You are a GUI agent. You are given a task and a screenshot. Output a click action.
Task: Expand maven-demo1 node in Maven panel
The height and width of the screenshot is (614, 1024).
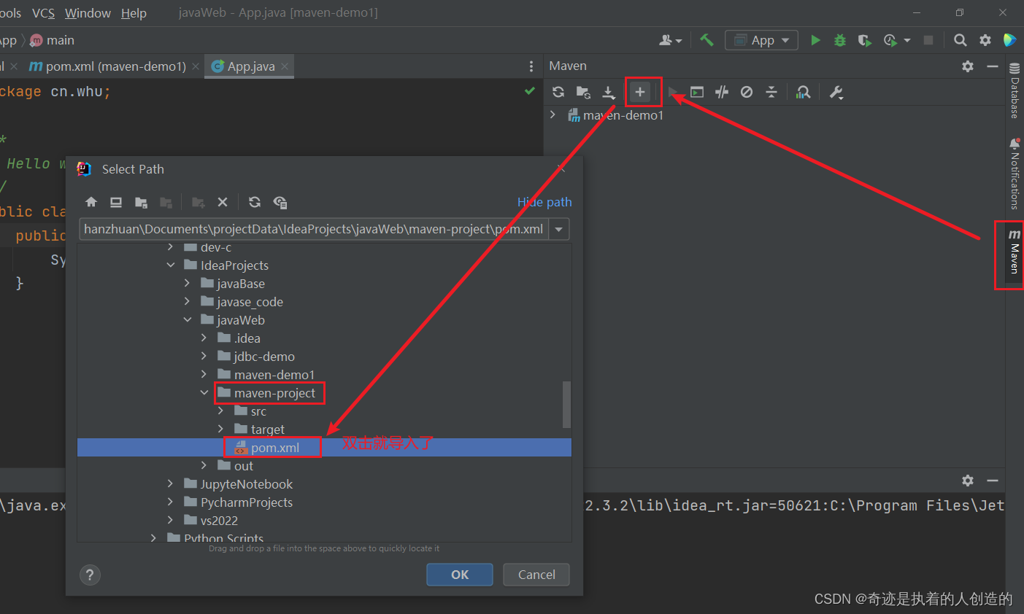(553, 114)
